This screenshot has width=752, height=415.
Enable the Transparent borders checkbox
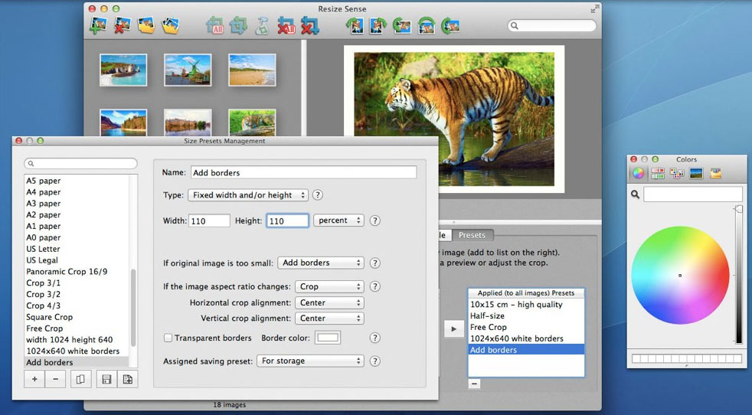click(x=168, y=338)
